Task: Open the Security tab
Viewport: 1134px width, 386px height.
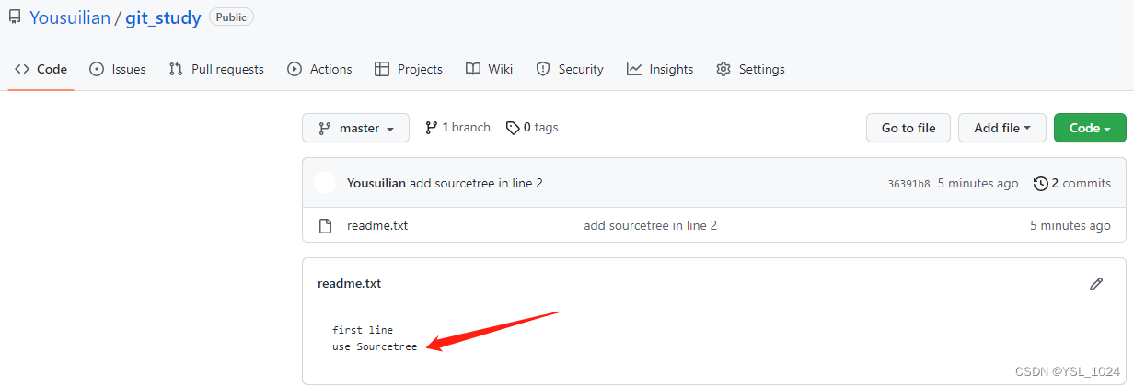Action: (570, 69)
